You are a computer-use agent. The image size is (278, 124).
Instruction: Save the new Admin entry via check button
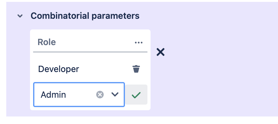click(136, 95)
